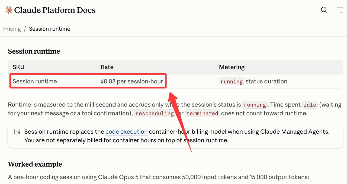
Task: Go to the Claude Platform Docs home title
Action: tap(55, 10)
